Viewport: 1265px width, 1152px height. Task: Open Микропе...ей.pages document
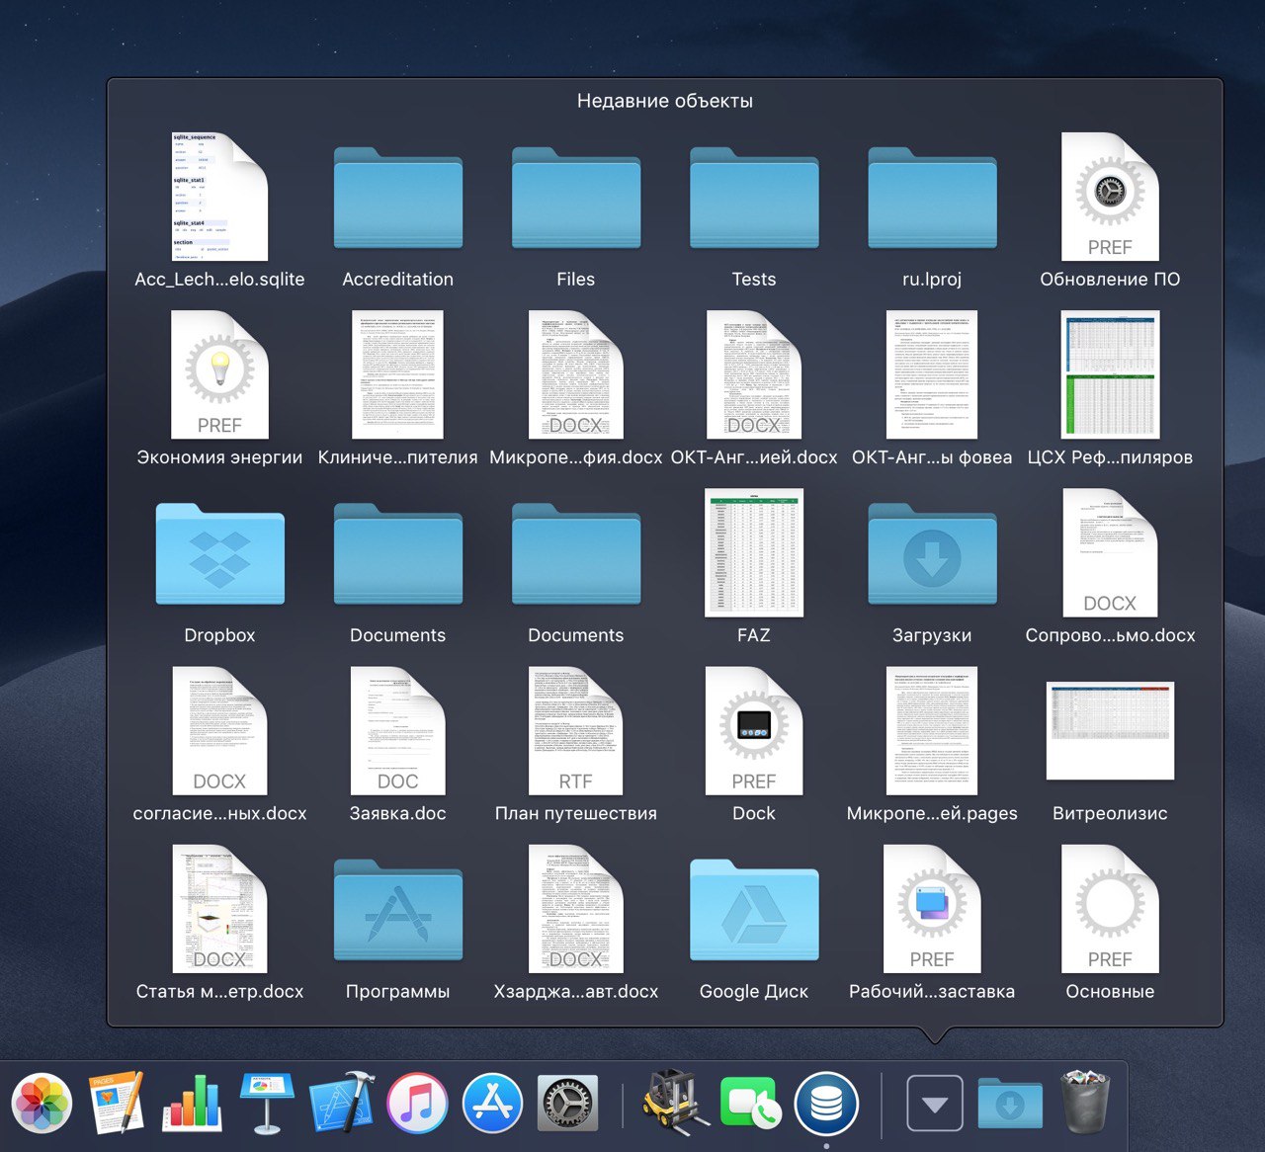click(931, 730)
